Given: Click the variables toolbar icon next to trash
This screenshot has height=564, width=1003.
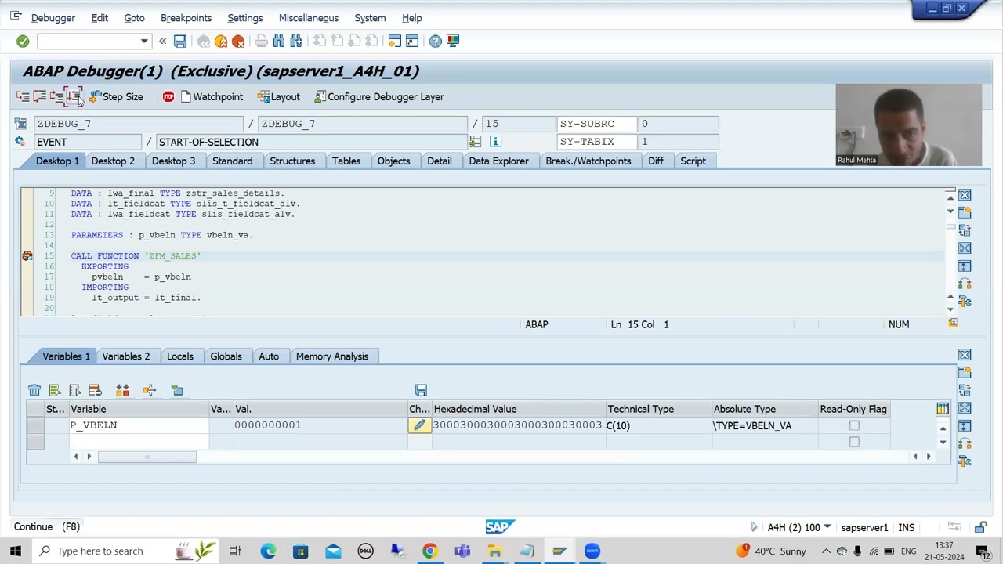Looking at the screenshot, I should [x=55, y=390].
